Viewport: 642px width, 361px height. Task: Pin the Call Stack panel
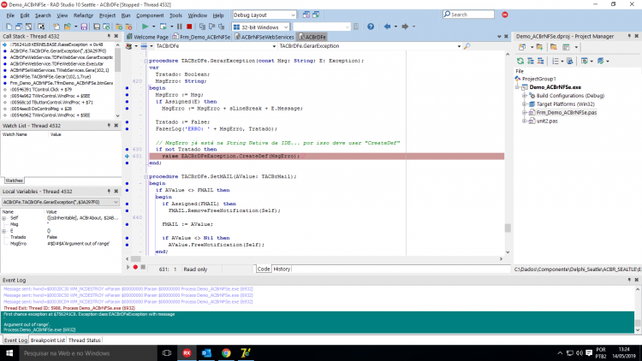[109, 36]
